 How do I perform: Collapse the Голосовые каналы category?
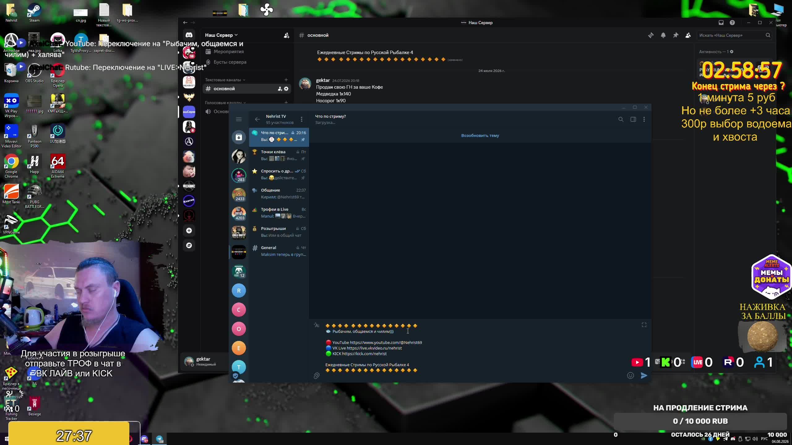tap(225, 103)
